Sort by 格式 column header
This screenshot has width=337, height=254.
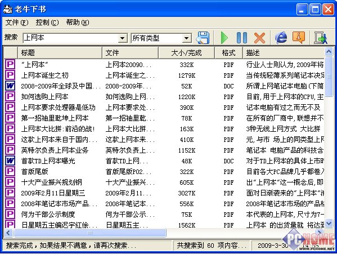coord(228,53)
